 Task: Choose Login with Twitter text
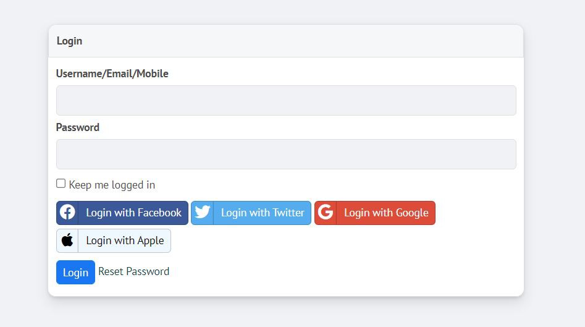click(x=263, y=213)
